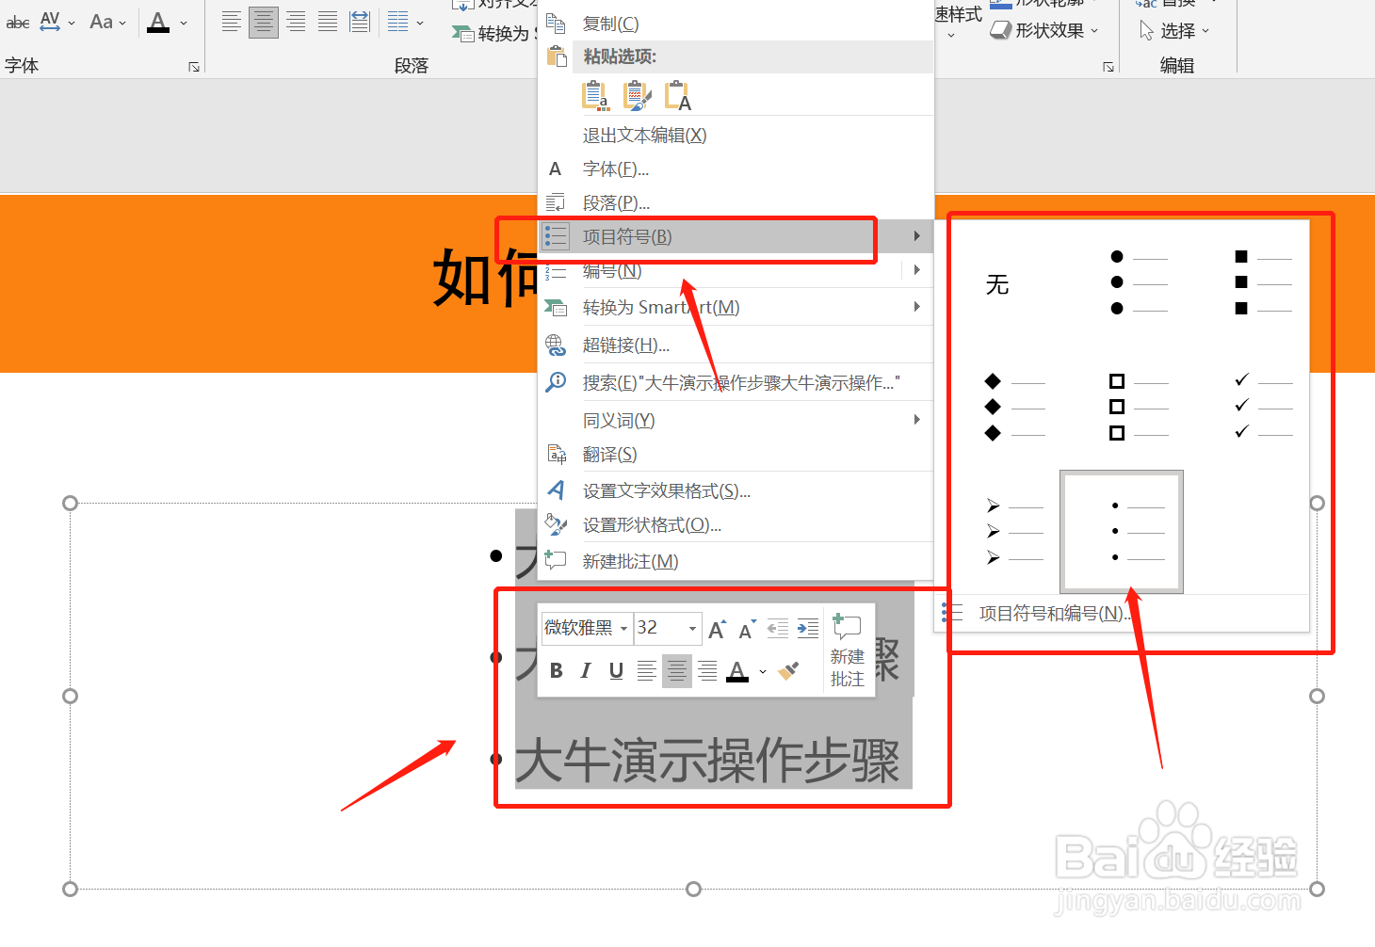
Task: Open 段落(P)... from context menu
Action: (736, 203)
